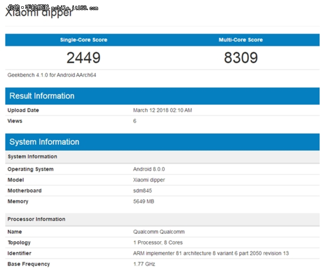This screenshot has width=324, height=272.
Task: Select the Identifier label
Action: (x=19, y=254)
